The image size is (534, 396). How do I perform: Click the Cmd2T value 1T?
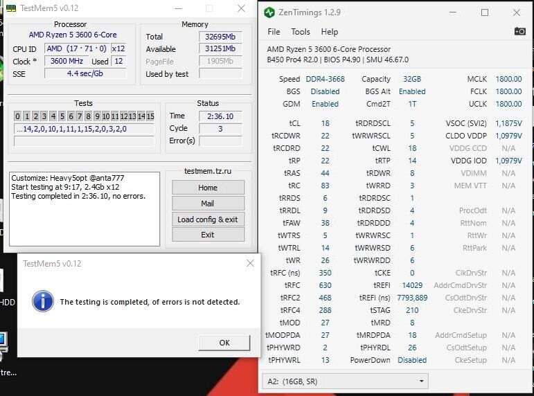pyautogui.click(x=412, y=105)
